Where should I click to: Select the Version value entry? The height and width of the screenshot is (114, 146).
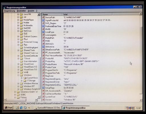coord(48,100)
